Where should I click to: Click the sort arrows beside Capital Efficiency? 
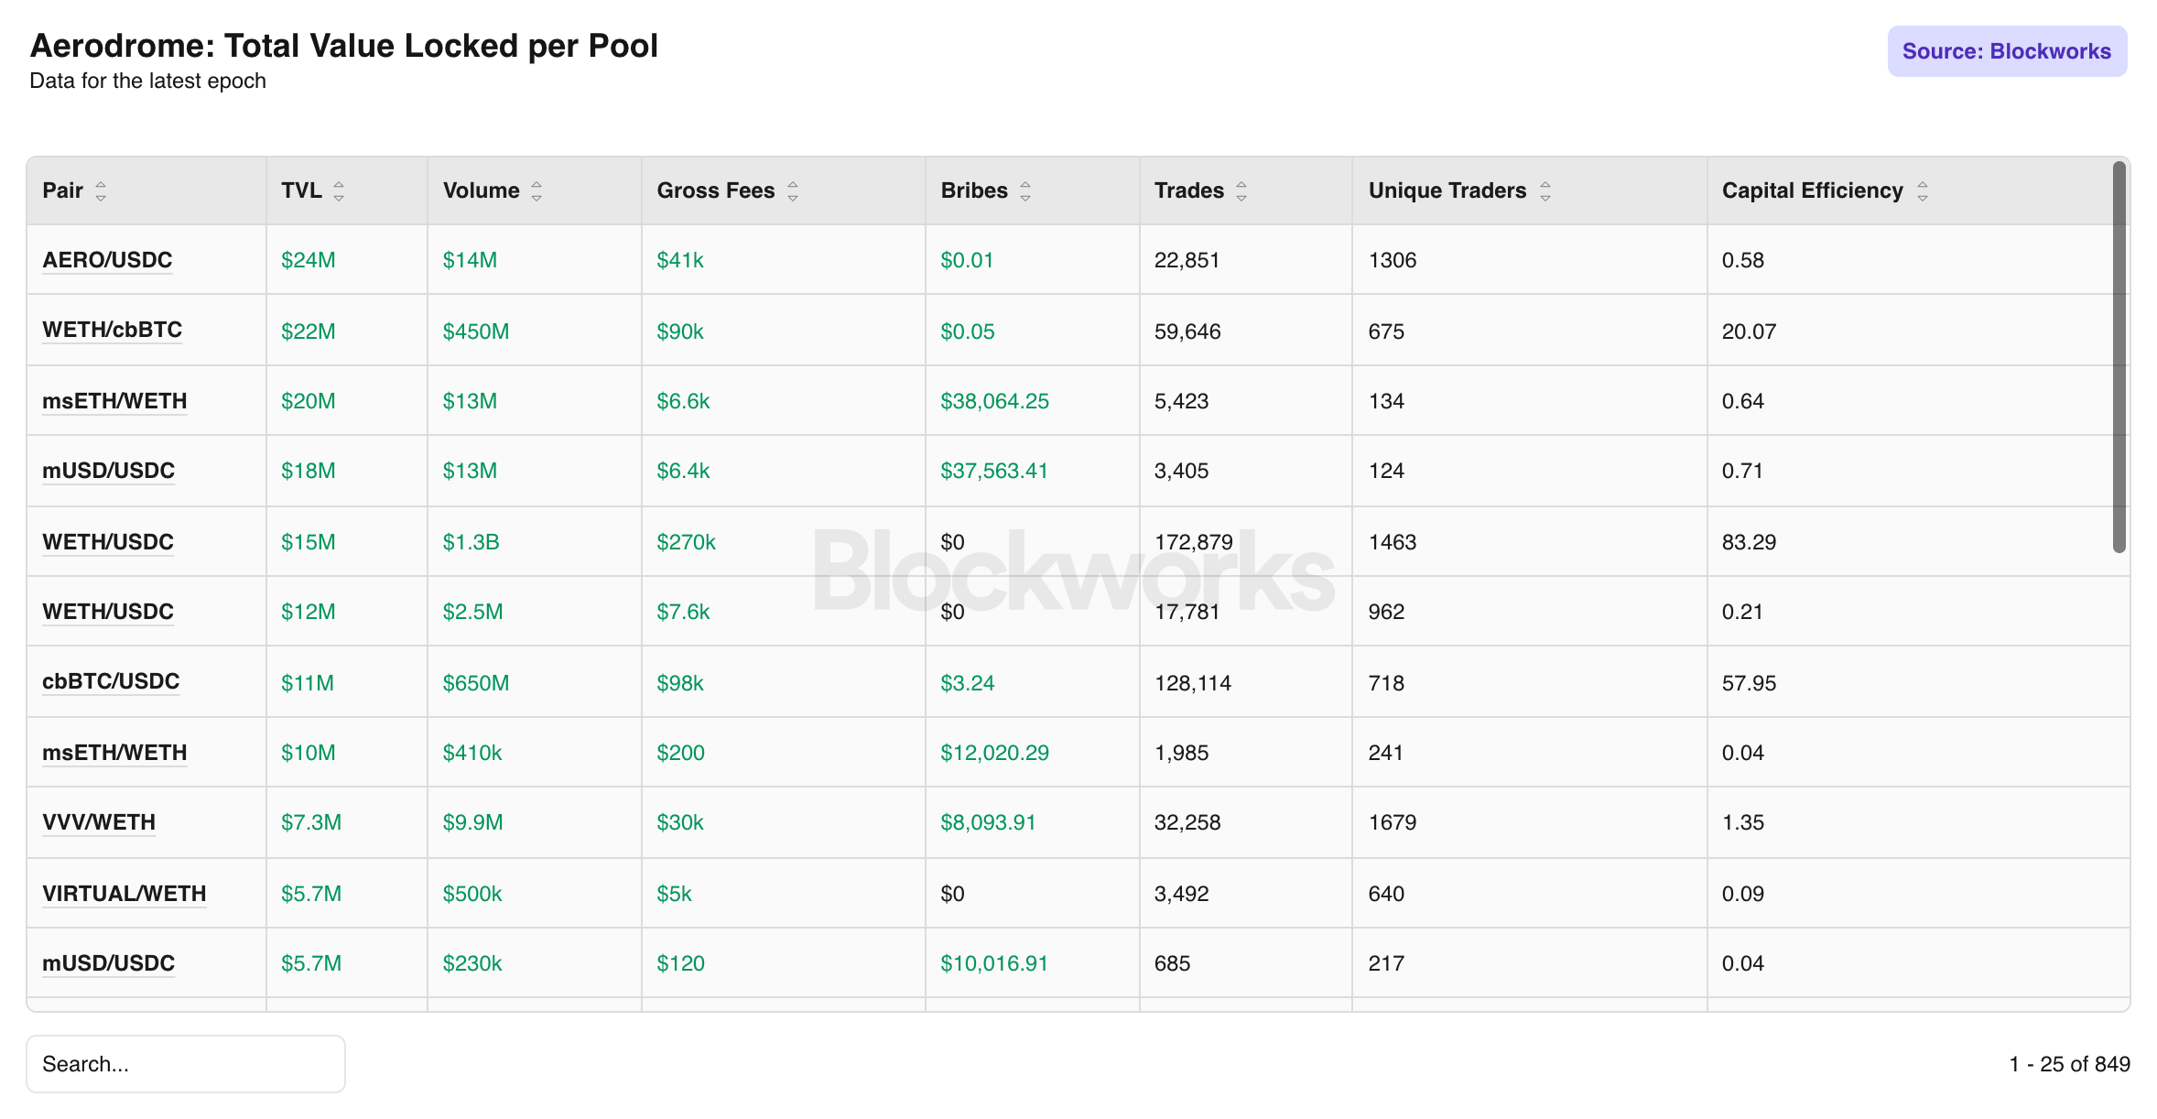coord(1925,190)
